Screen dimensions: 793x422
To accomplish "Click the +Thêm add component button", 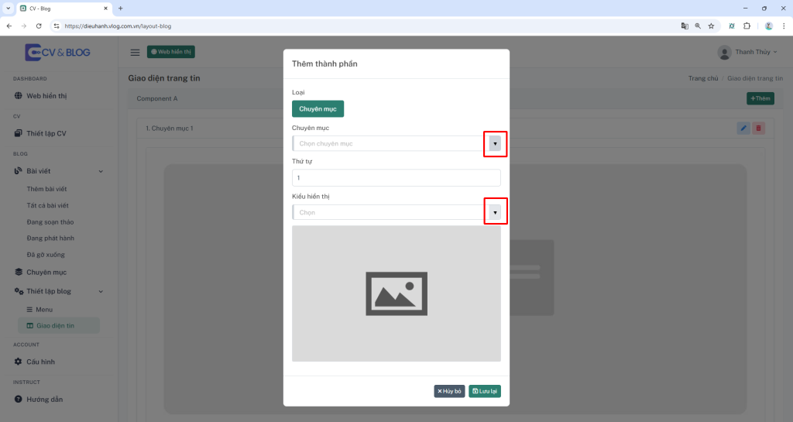I will pos(760,98).
